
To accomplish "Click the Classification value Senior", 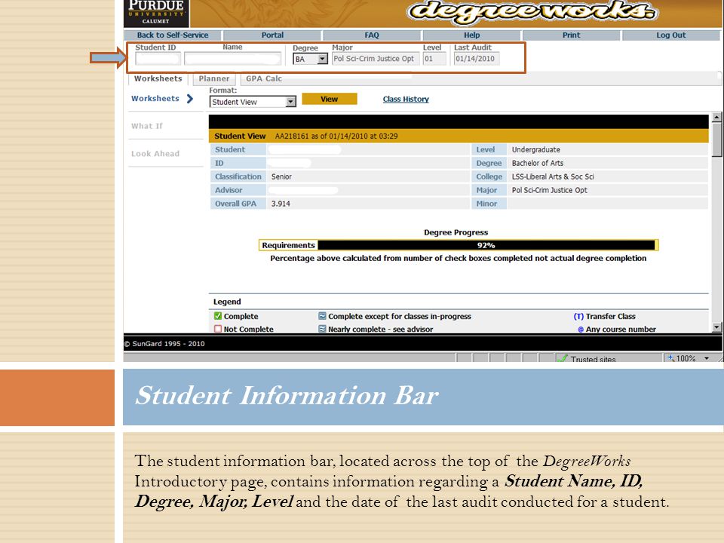I will click(x=281, y=176).
